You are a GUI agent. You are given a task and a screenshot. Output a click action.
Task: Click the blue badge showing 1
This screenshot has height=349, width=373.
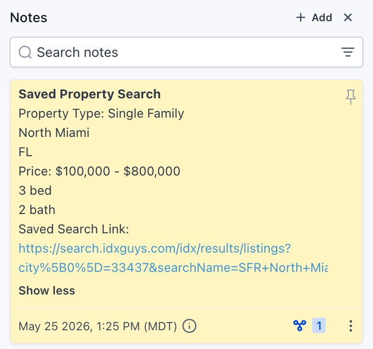tap(319, 325)
